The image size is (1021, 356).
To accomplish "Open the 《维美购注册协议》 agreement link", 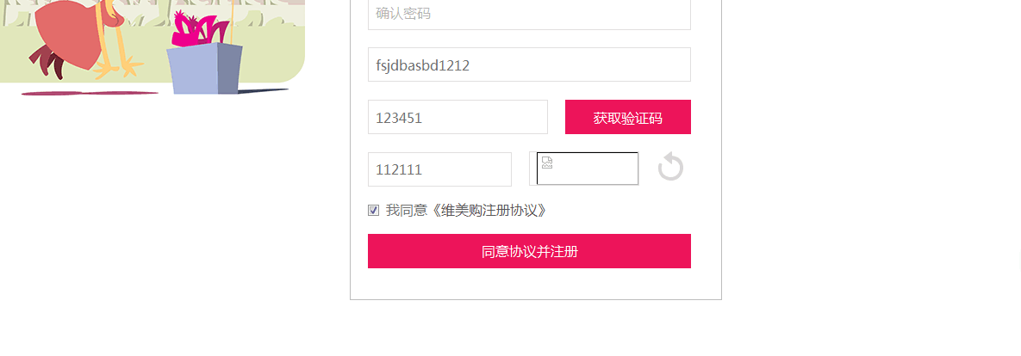I will (x=487, y=211).
